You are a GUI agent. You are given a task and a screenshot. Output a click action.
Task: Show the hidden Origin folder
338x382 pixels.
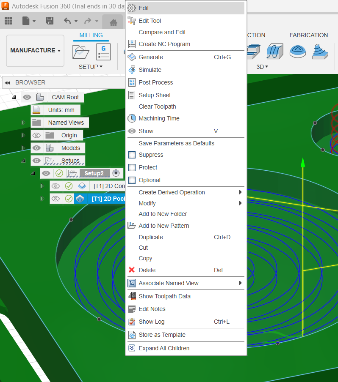[x=36, y=135]
